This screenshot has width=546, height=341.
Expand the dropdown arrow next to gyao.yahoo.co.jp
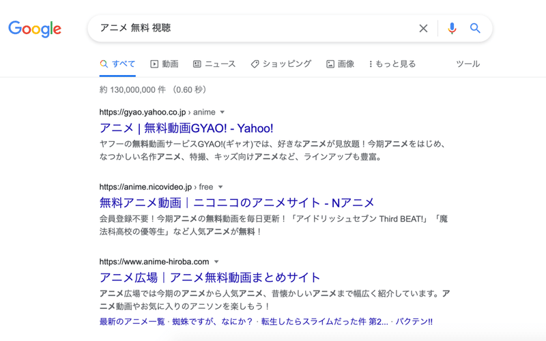[222, 113]
